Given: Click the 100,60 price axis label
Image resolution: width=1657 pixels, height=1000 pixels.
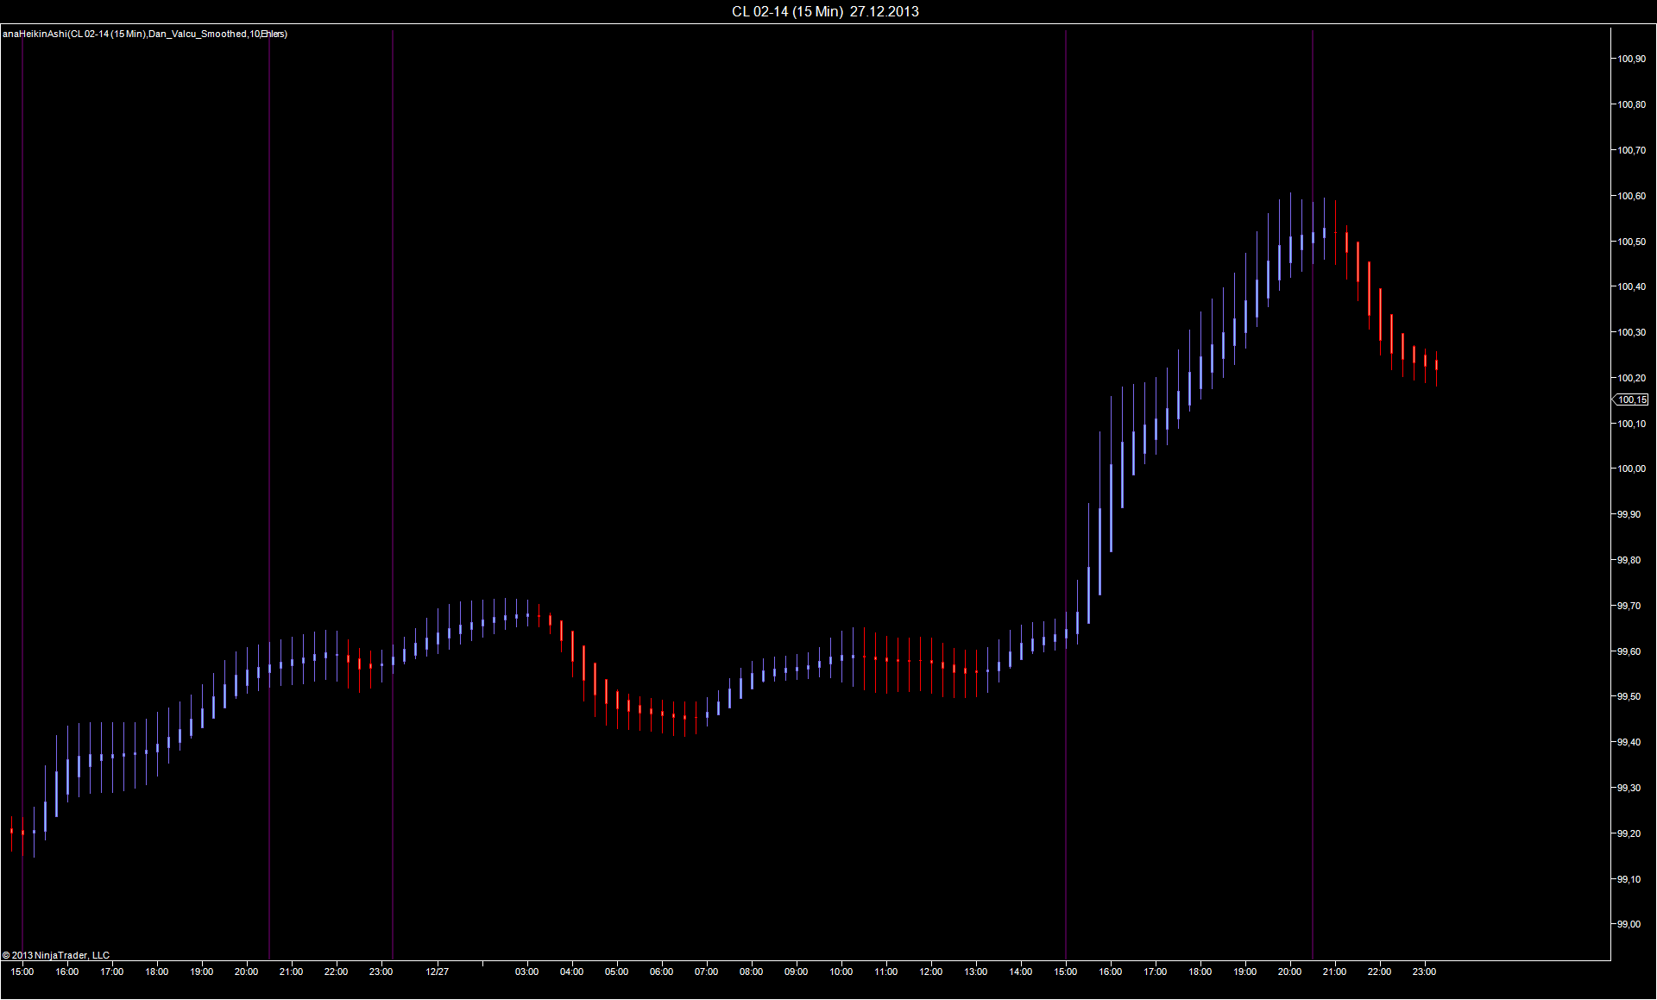Looking at the screenshot, I should click(1631, 196).
